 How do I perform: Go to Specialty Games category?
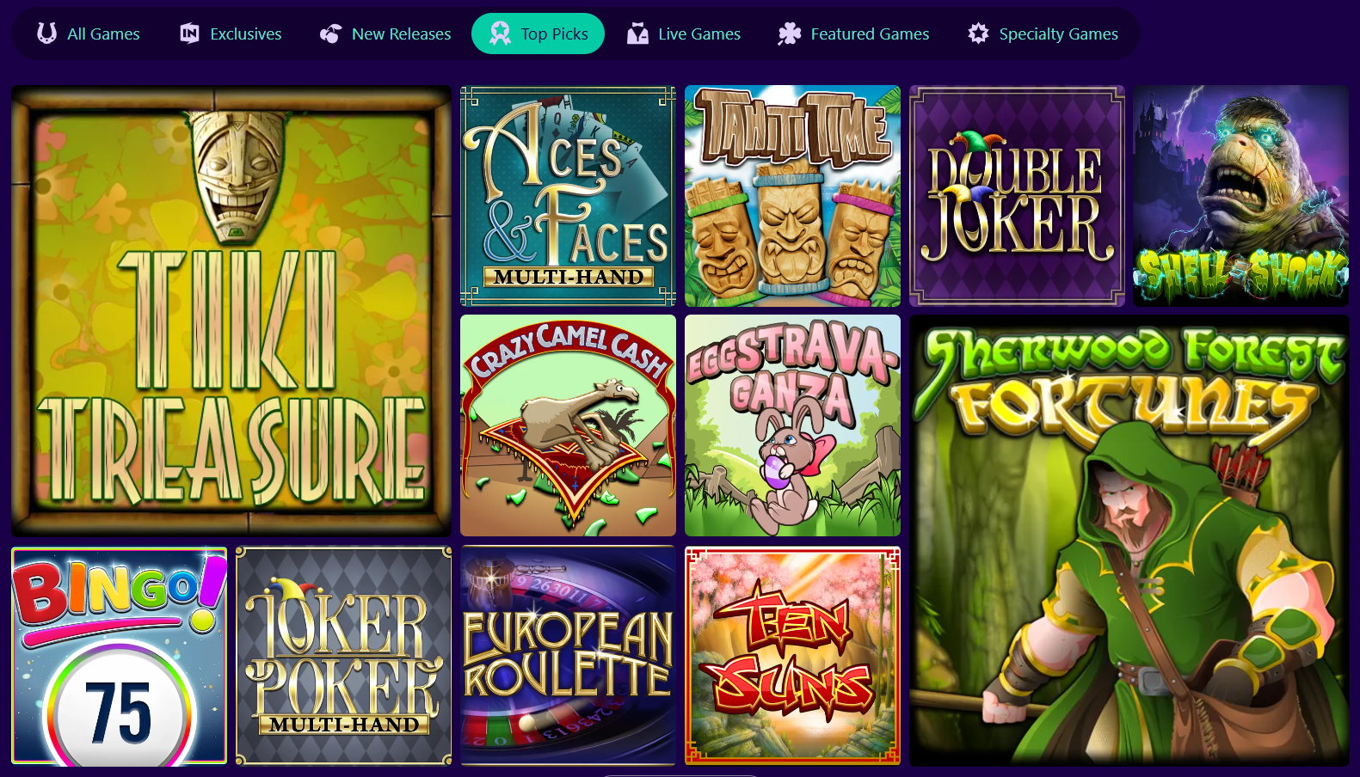1043,34
